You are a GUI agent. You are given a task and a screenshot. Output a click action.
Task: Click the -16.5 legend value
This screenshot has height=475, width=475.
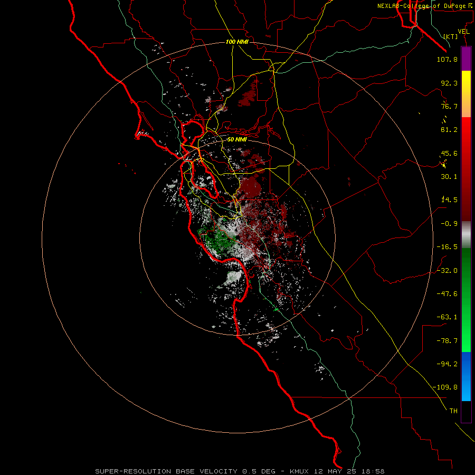click(x=447, y=247)
